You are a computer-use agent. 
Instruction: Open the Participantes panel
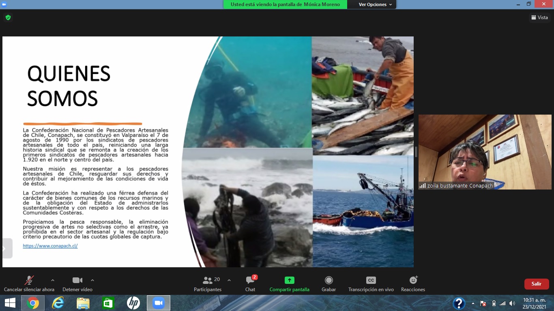(208, 283)
